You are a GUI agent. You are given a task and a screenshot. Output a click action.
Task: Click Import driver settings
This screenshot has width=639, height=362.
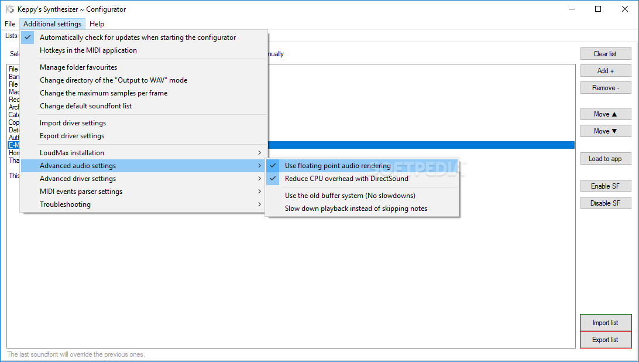click(144, 123)
